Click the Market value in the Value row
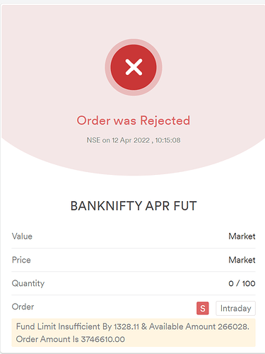This screenshot has width=265, height=354. tap(242, 236)
